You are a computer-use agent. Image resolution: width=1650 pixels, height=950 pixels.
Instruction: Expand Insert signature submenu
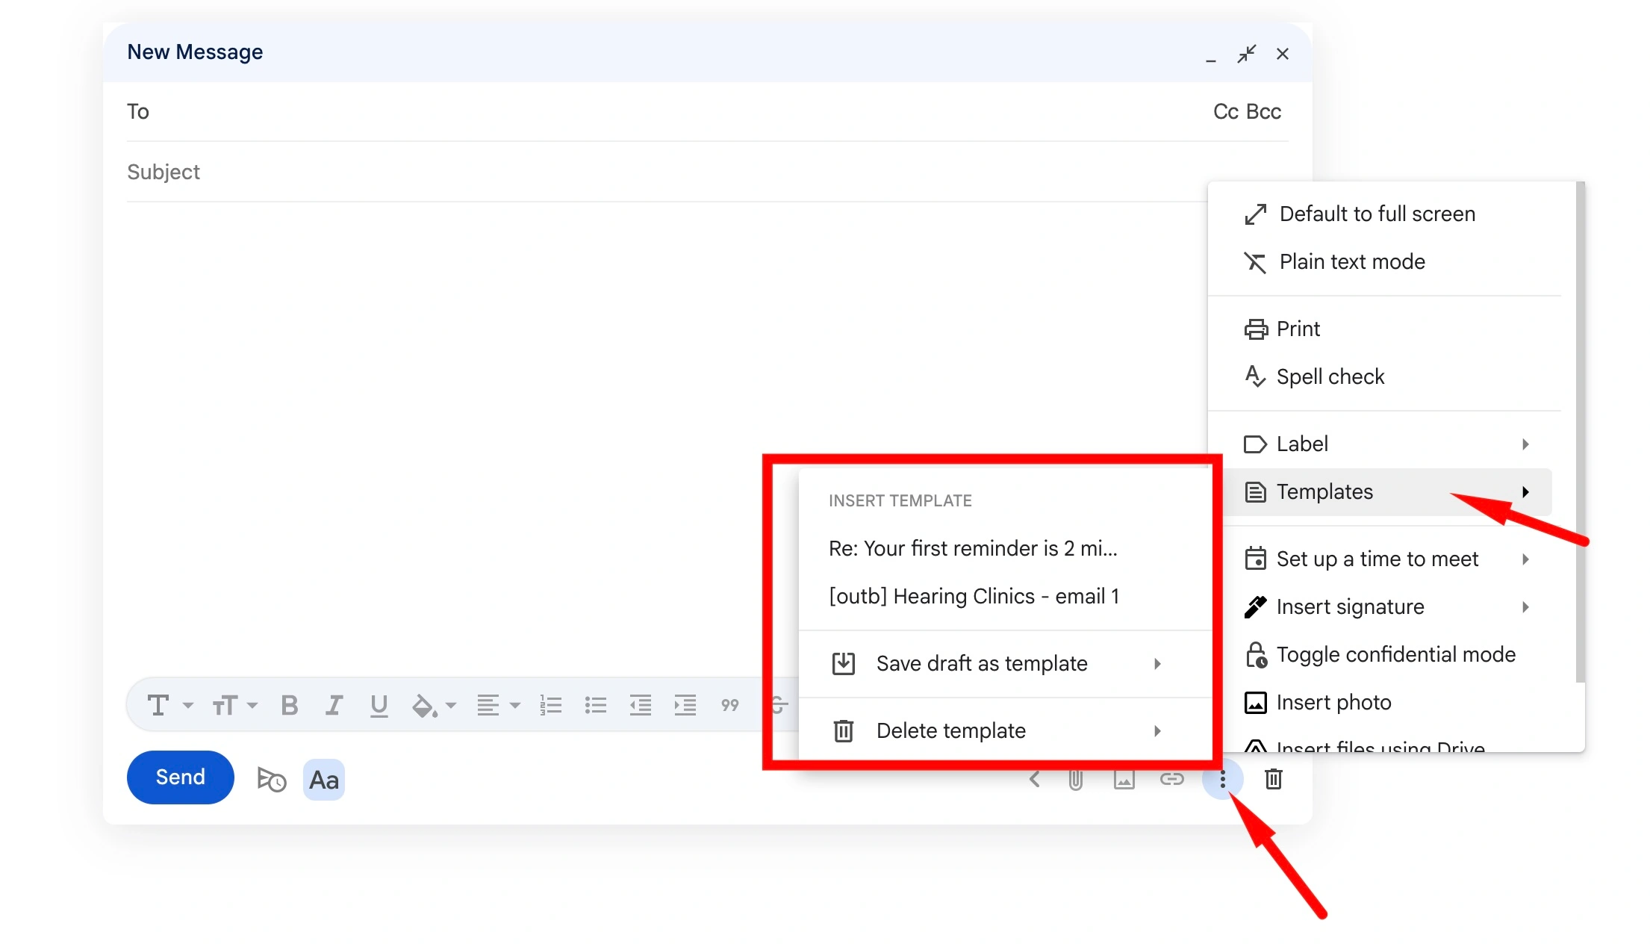point(1387,606)
